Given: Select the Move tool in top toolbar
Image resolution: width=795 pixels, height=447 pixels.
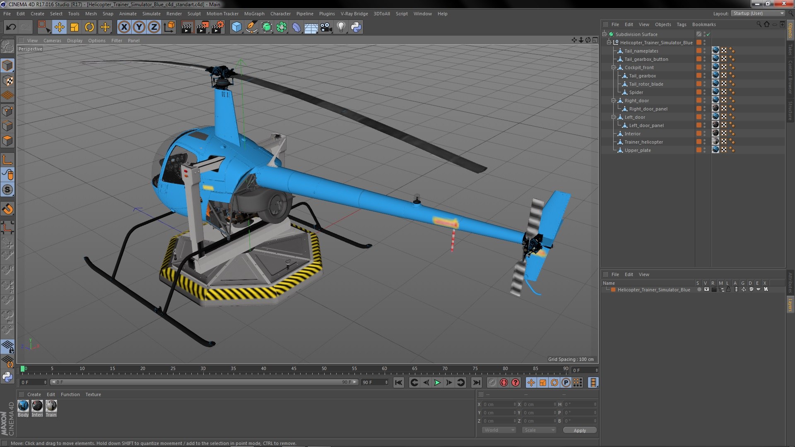Looking at the screenshot, I should point(59,27).
